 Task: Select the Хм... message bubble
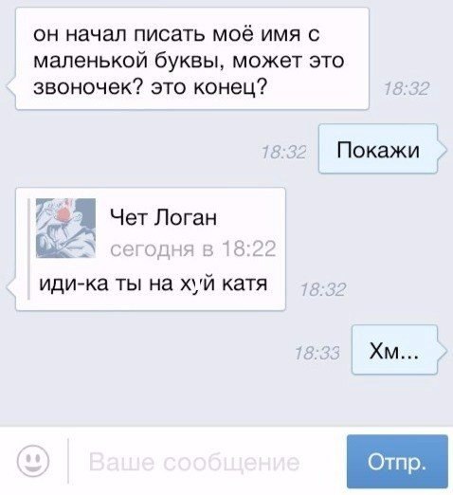[394, 350]
